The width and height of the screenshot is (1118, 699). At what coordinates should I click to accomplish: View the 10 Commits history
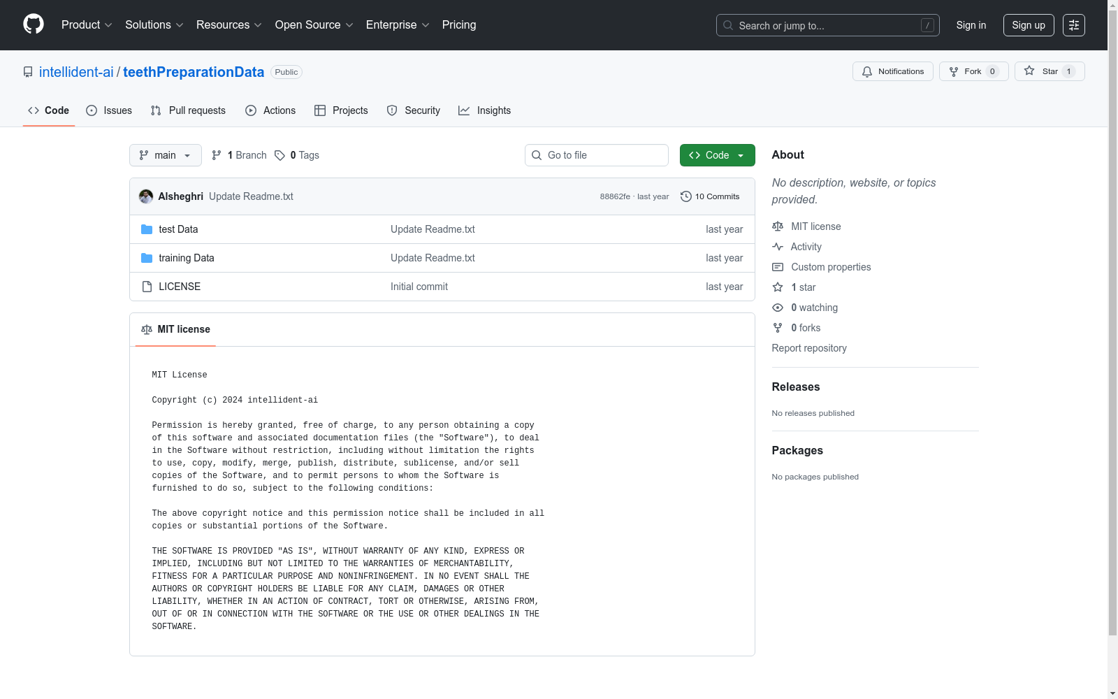(710, 196)
